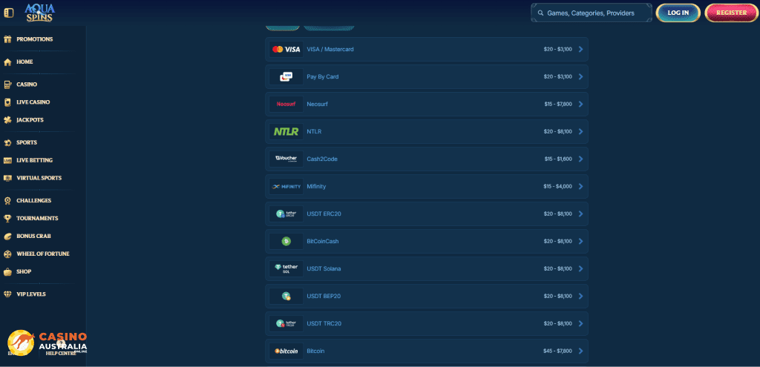Expand the Mifinity row chevron
The height and width of the screenshot is (367, 760).
[x=580, y=186]
